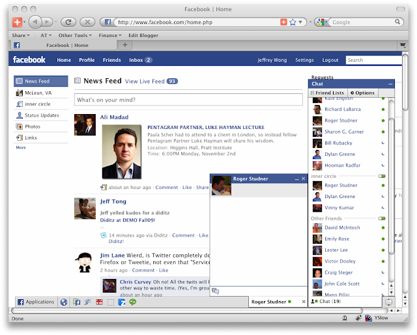Click Logout in the header
The height and width of the screenshot is (335, 417).
pos(330,60)
